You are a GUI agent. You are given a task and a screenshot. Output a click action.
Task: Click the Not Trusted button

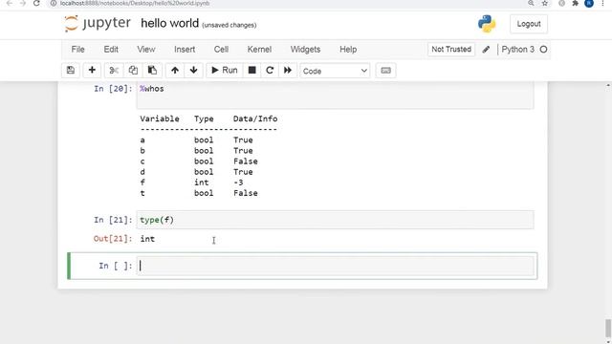[451, 49]
